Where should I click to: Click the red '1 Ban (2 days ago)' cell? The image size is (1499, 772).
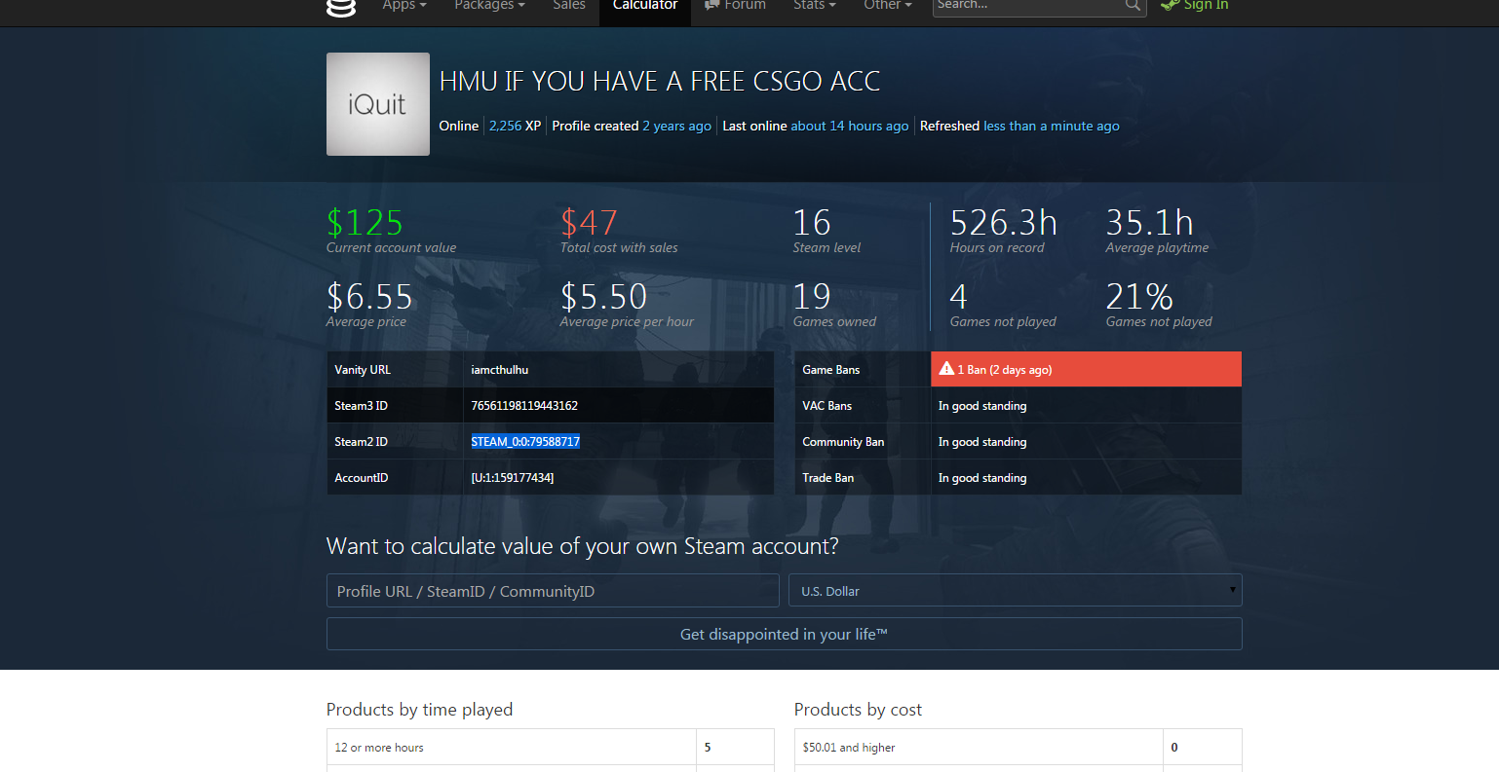[x=1086, y=369]
